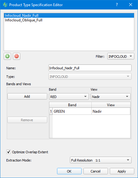Click the green add product type icon
The height and width of the screenshot is (178, 138).
point(7,56)
